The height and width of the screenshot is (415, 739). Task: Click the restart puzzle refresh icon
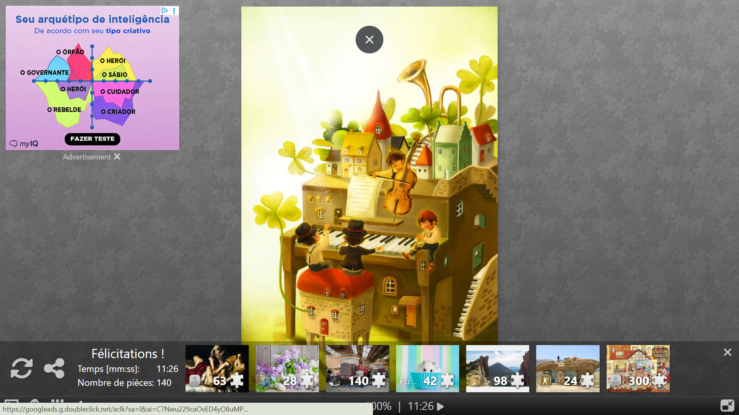point(22,369)
